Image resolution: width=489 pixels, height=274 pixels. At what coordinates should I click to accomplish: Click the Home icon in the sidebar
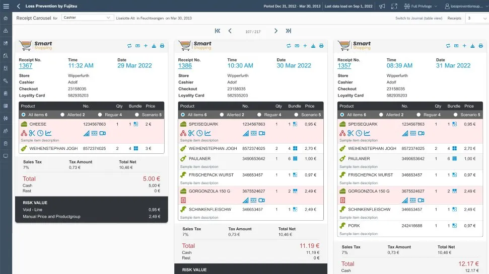(x=6, y=19)
